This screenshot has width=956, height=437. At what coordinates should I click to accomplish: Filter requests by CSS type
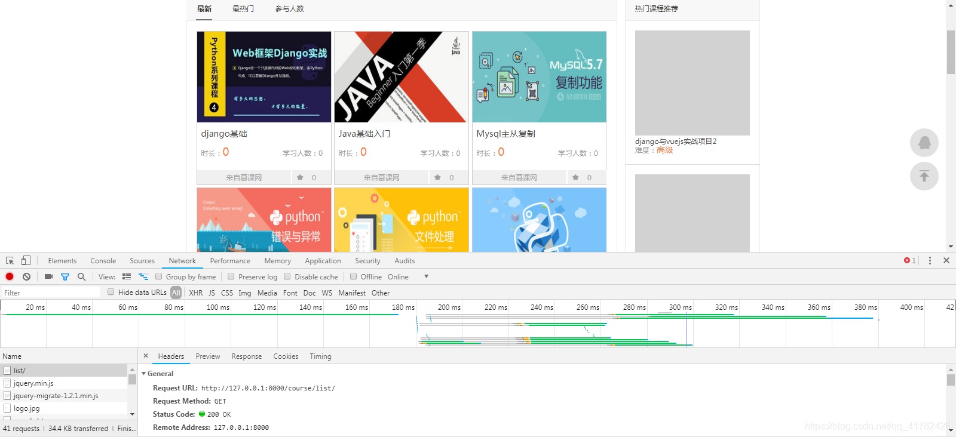[227, 293]
